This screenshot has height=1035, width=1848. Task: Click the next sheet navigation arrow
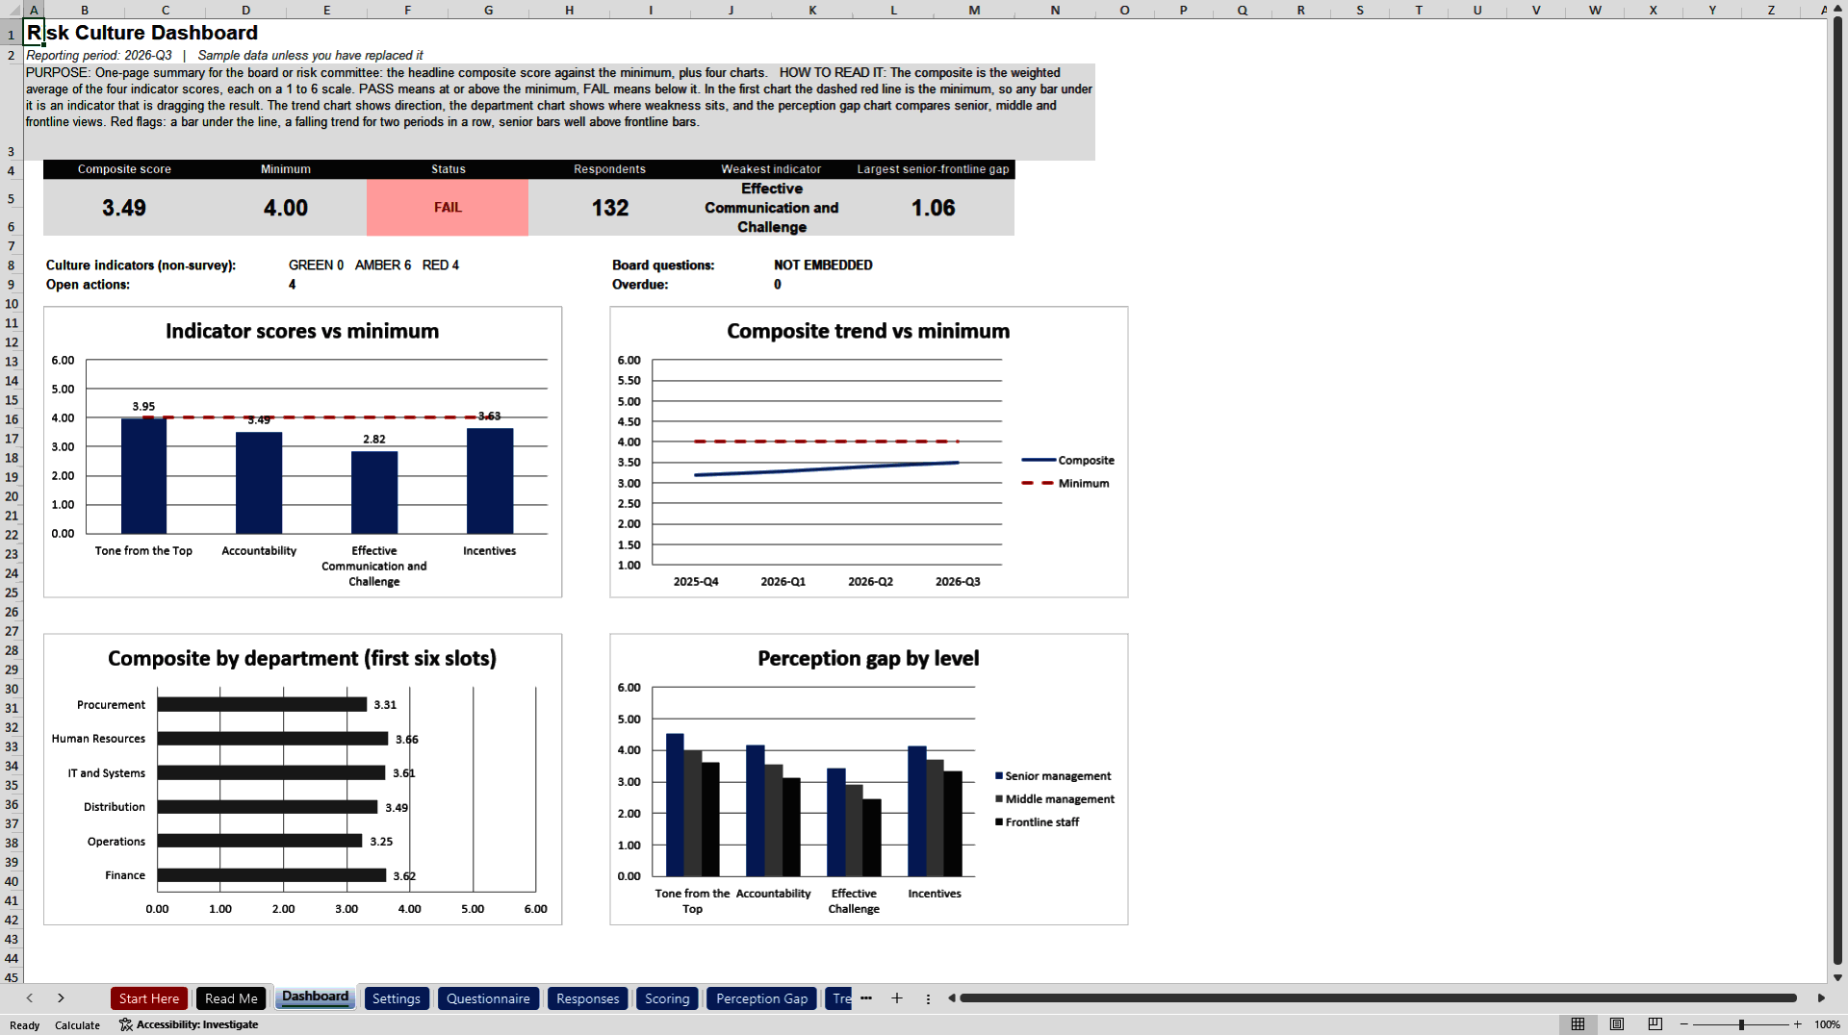(61, 998)
